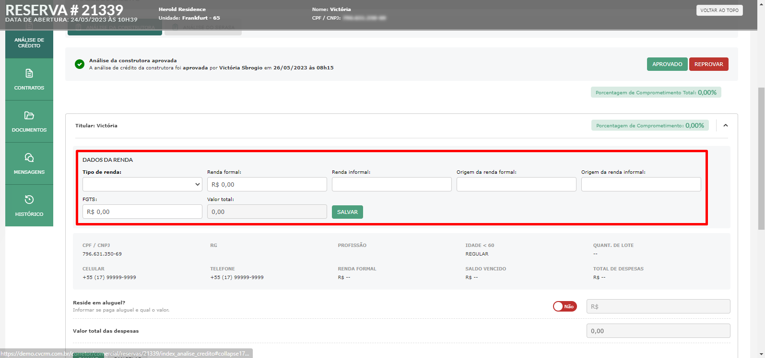Open Histórico in the sidebar
The height and width of the screenshot is (358, 765).
pos(29,206)
